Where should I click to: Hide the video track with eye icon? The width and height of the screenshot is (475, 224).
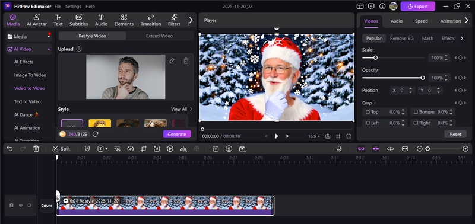21,205
